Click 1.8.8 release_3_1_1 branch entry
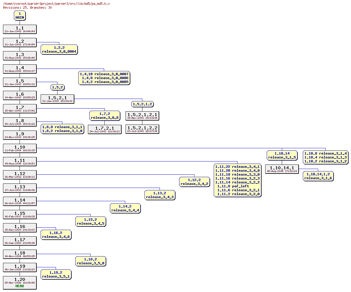The width and height of the screenshot is (351, 292). (62, 127)
